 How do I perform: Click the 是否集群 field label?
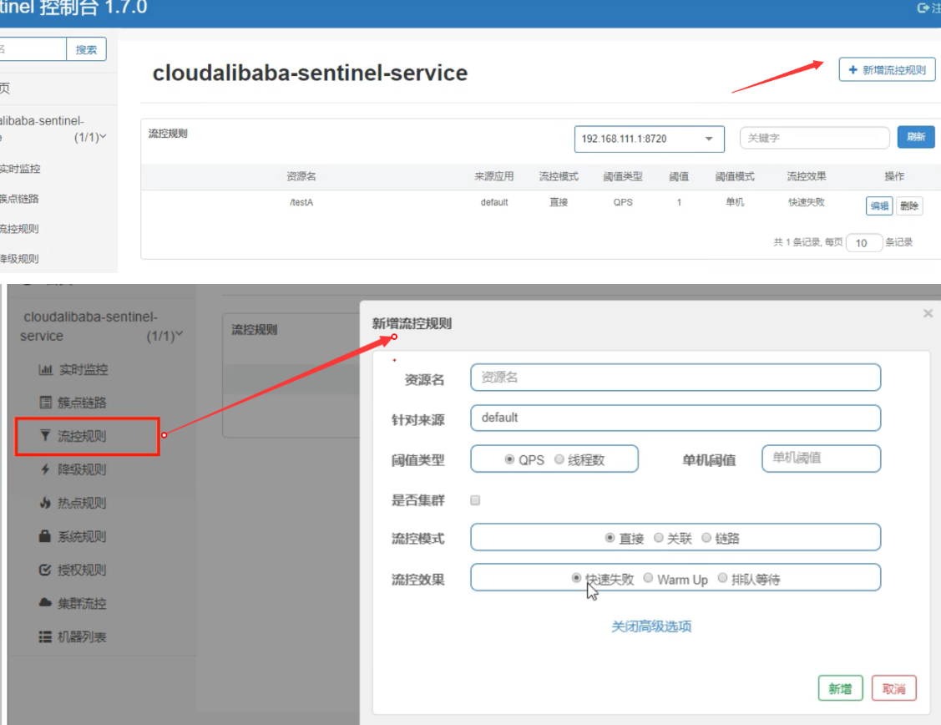417,500
